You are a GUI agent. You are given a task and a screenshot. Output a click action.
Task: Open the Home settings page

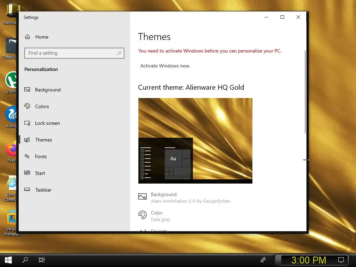click(x=37, y=37)
